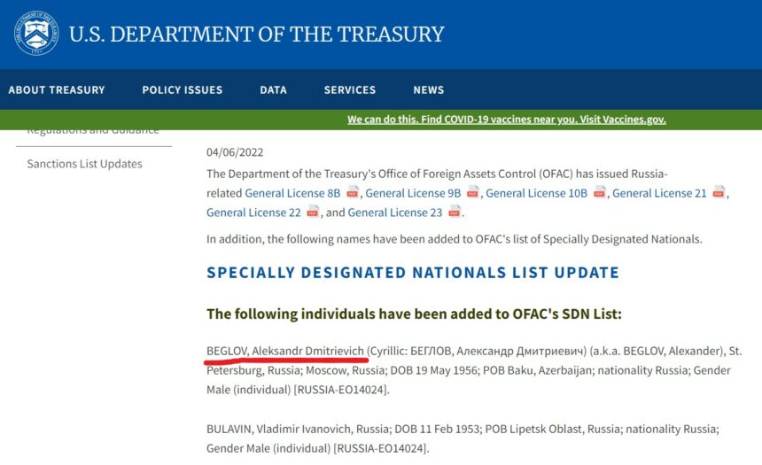Viewport: 762px width, 465px height.
Task: Open PDF icon beside General License 10B
Action: click(x=600, y=192)
